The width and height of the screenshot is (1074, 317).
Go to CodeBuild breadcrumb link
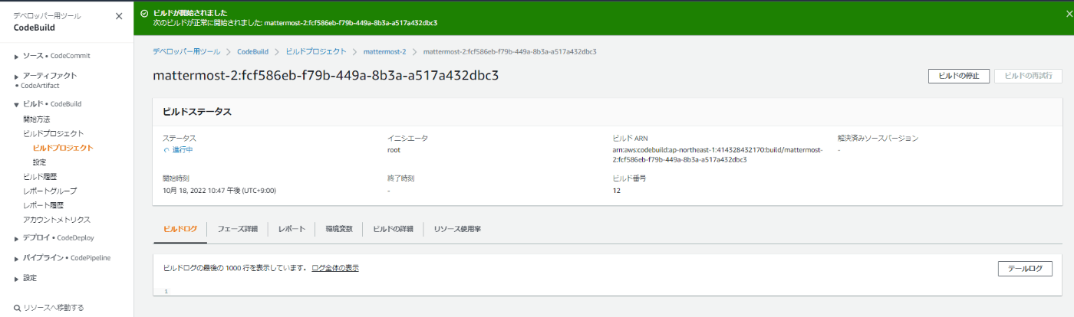[x=252, y=51]
